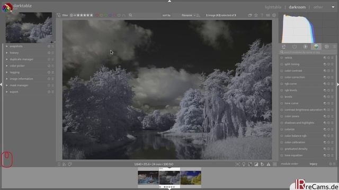Create new instance of color contrast module
Image resolution: width=339 pixels, height=190 pixels.
tap(325, 71)
